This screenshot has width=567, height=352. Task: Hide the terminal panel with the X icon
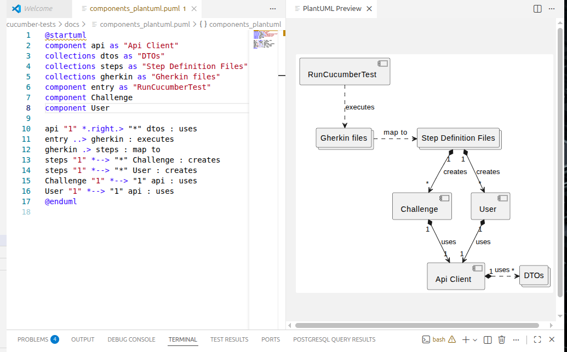tap(552, 339)
